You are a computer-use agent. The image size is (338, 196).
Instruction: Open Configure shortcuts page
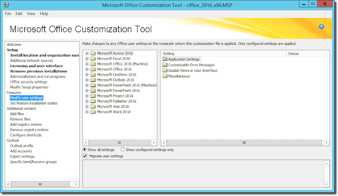click(x=26, y=135)
